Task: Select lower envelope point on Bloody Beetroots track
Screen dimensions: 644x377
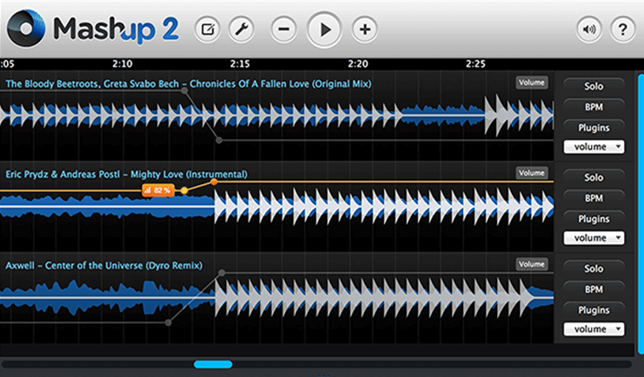Action: point(219,141)
